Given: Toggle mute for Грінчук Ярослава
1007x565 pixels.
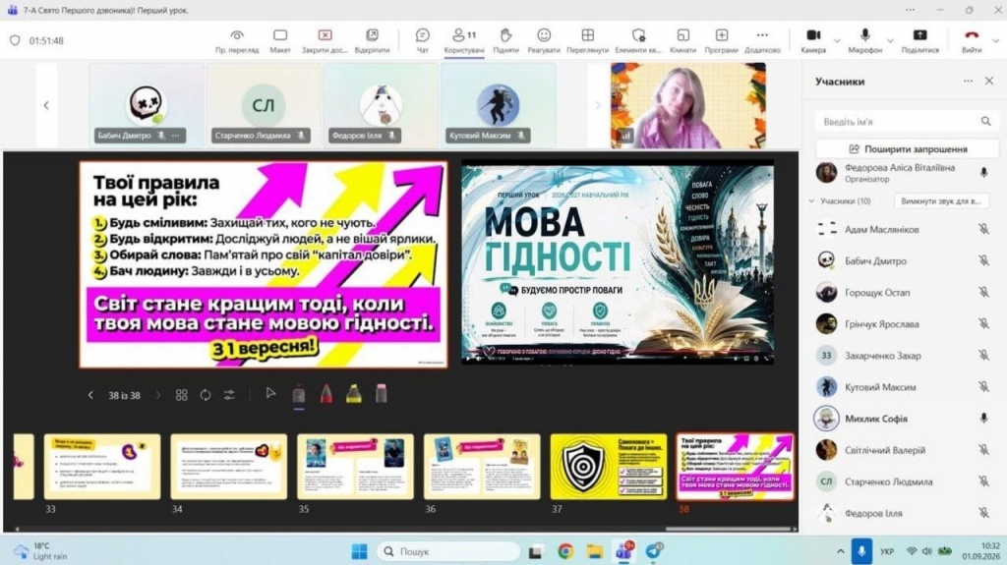Looking at the screenshot, I should point(983,323).
